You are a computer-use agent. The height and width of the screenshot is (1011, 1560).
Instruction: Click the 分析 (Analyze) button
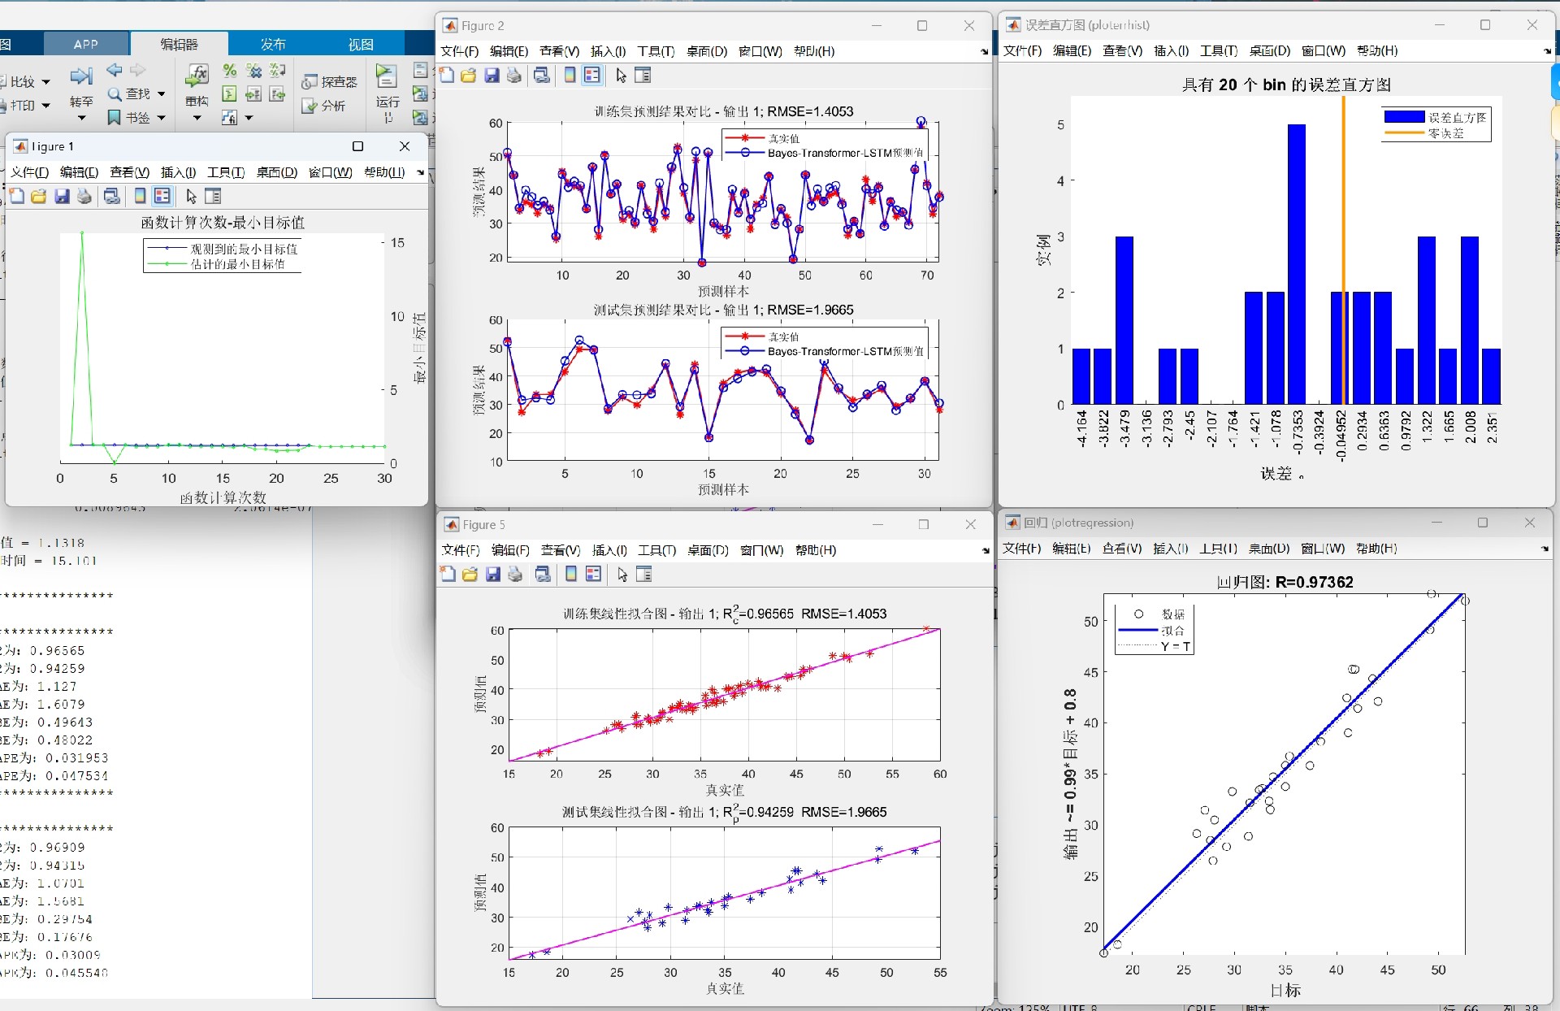pos(323,106)
